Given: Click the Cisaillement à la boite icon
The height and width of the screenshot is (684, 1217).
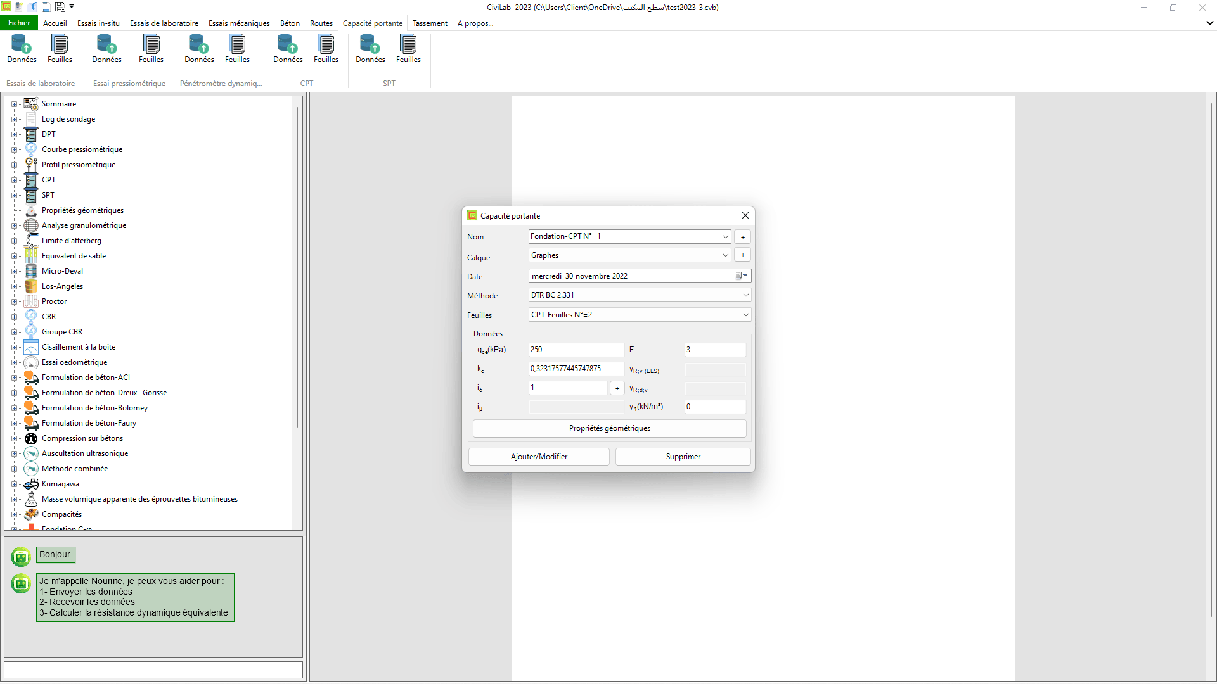Looking at the screenshot, I should (x=31, y=347).
